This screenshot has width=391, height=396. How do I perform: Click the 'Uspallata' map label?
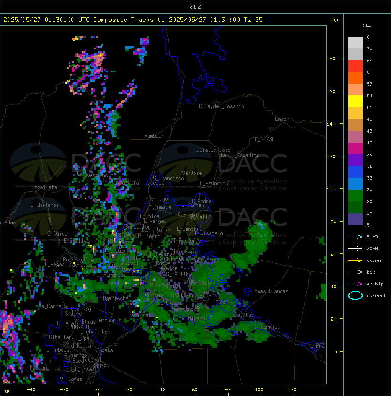point(45,187)
